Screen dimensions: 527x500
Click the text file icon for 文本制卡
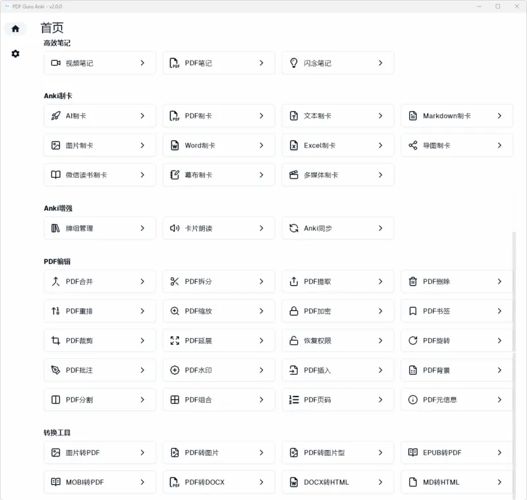pyautogui.click(x=294, y=116)
